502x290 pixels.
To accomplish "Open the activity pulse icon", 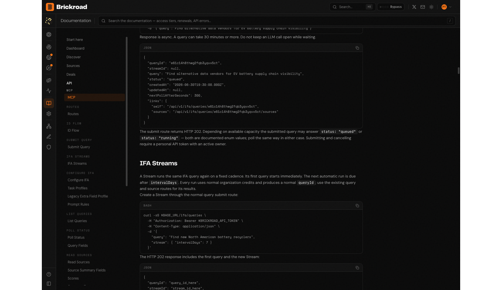I will [49, 91].
